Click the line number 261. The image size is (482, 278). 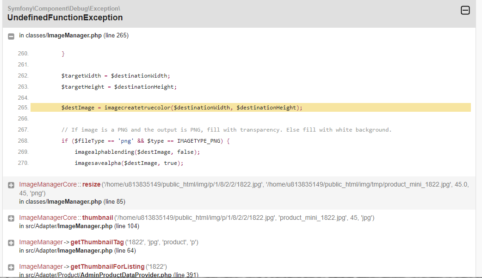click(x=23, y=65)
